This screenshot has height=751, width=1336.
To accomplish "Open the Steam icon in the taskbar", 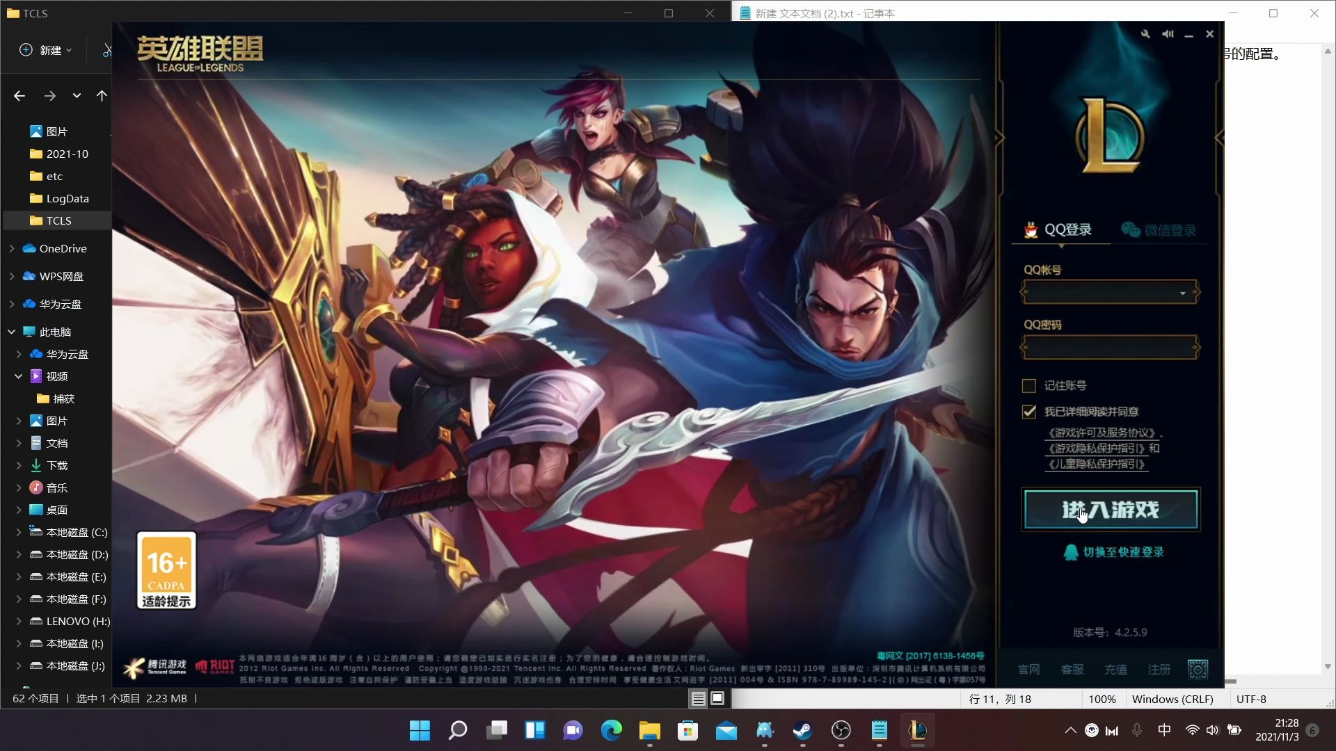I will coord(802,730).
